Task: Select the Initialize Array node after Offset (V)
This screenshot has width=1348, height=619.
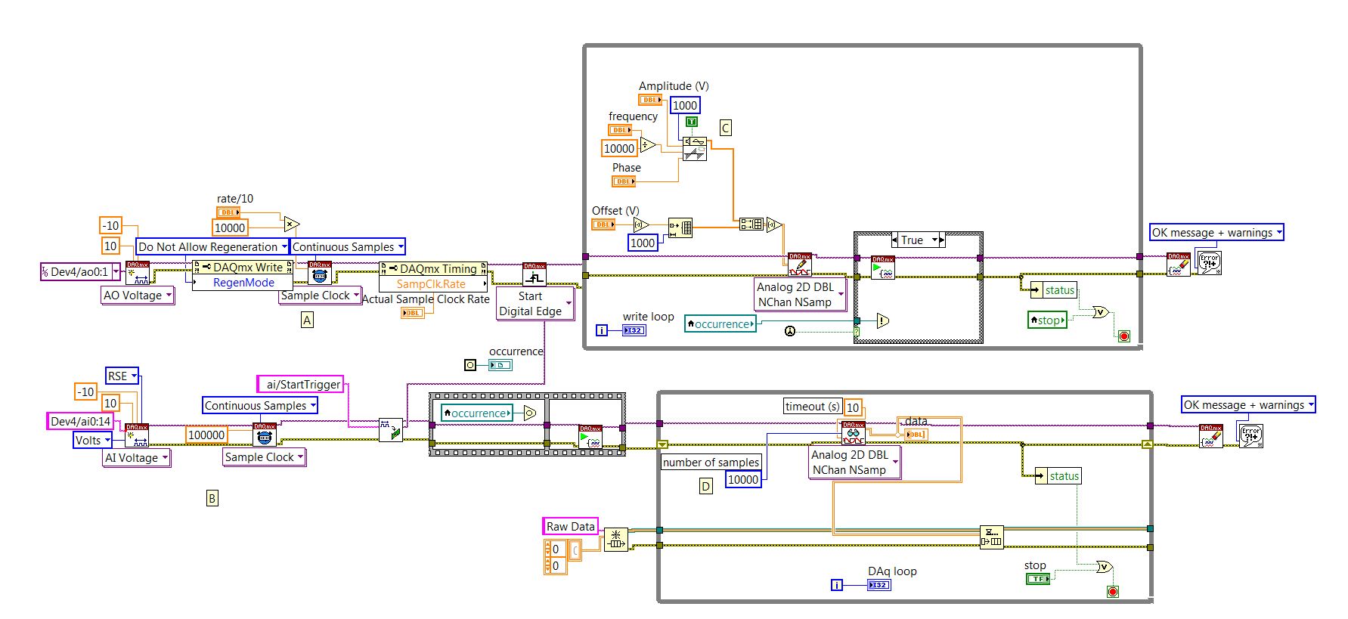Action: click(x=680, y=227)
